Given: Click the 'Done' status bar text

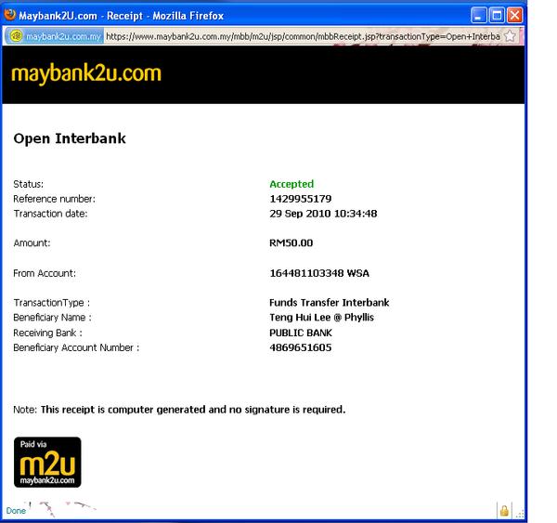Looking at the screenshot, I should pos(16,511).
